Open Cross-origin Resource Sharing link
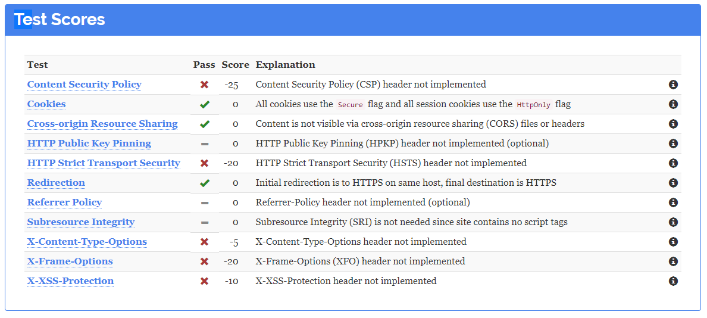 tap(102, 124)
